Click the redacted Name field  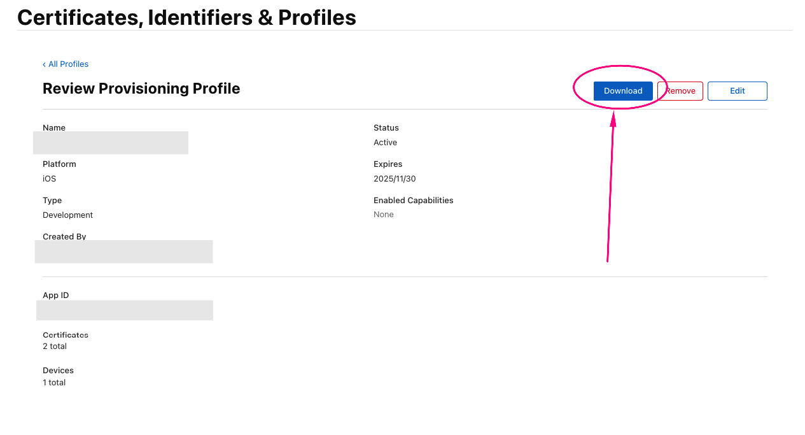(110, 143)
